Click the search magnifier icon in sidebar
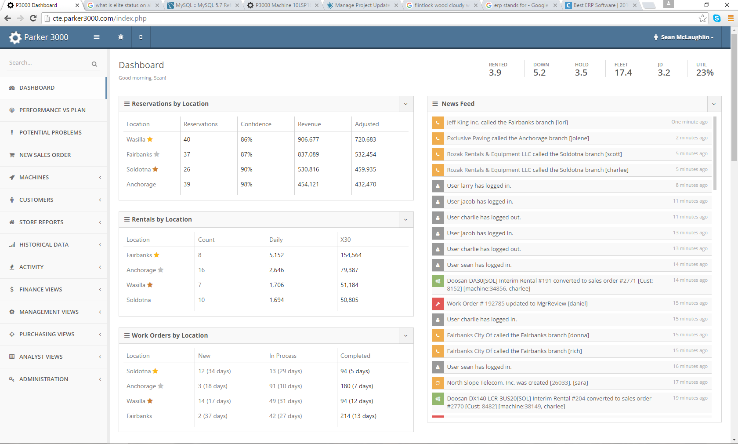 click(x=94, y=64)
